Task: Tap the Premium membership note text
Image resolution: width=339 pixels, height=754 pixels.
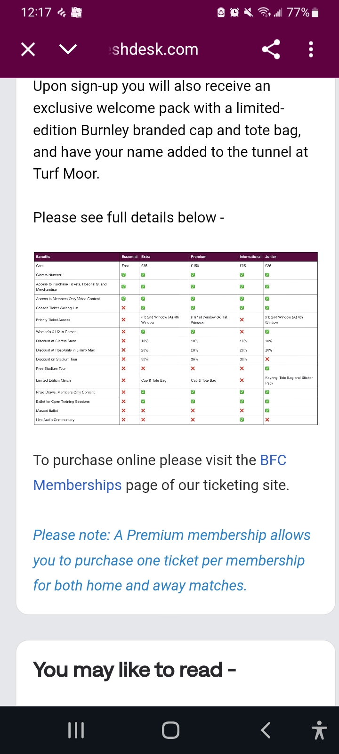Action: [171, 560]
